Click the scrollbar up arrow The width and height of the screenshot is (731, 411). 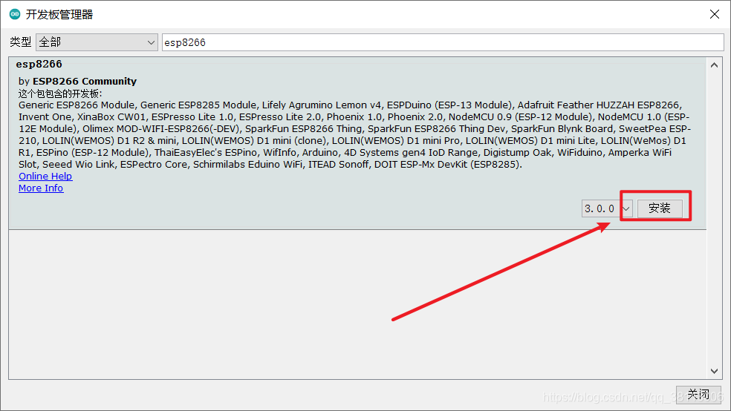pos(714,65)
